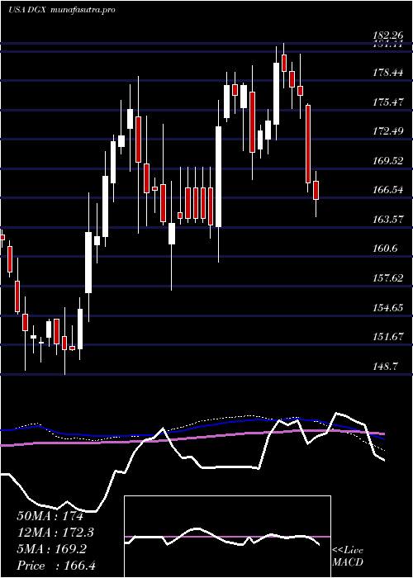Click the 163.57 price label

pos(387,219)
